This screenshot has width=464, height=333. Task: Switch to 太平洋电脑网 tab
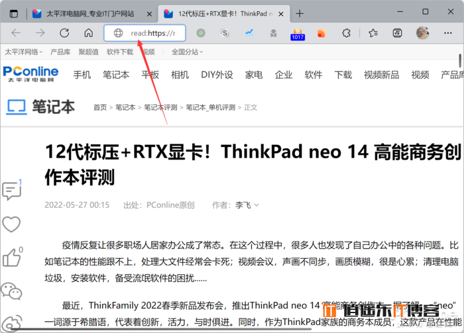click(90, 14)
